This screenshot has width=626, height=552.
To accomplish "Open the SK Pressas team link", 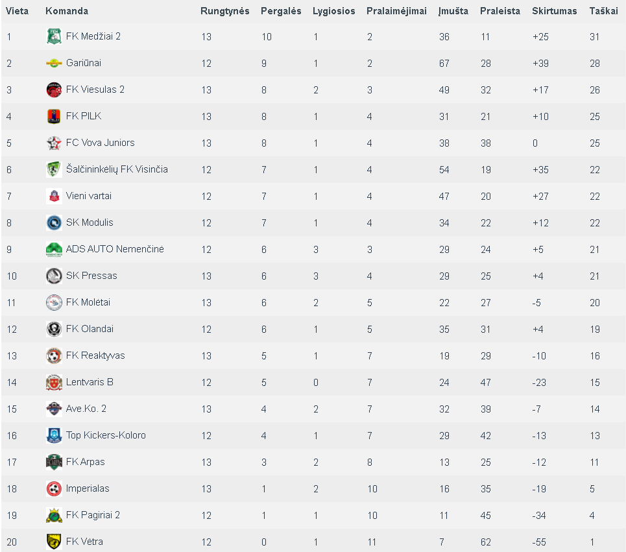I will (x=91, y=276).
